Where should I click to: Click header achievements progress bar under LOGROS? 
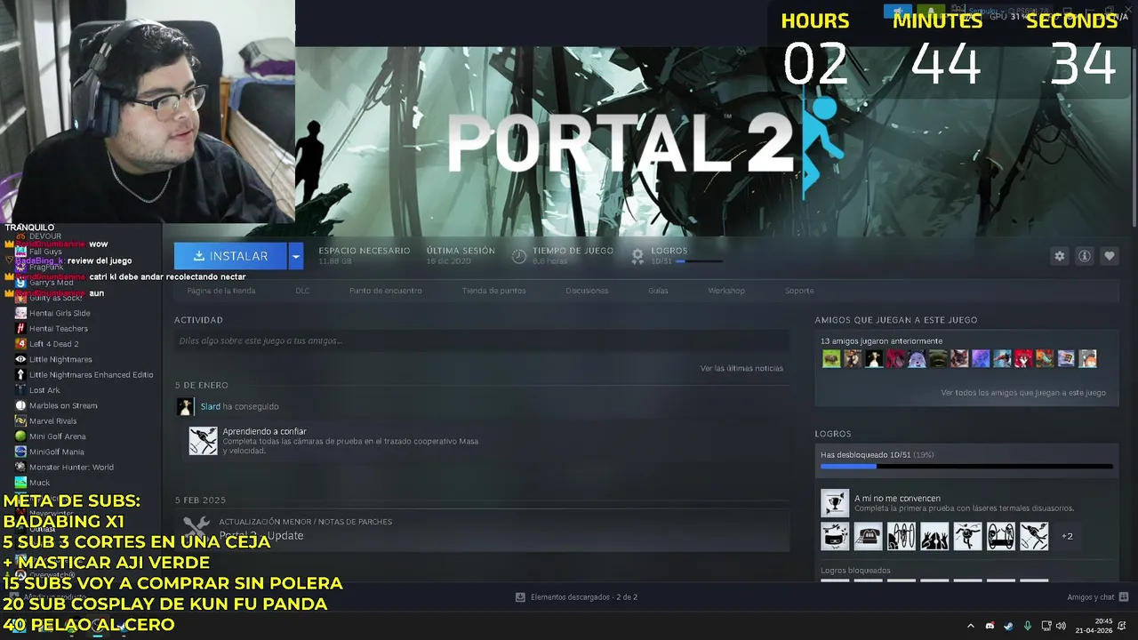pyautogui.click(x=699, y=261)
